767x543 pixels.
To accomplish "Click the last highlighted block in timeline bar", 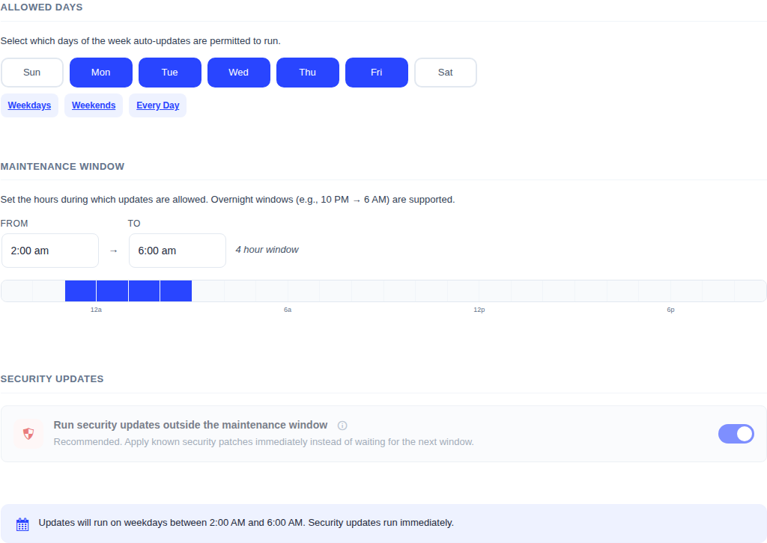I will point(176,291).
